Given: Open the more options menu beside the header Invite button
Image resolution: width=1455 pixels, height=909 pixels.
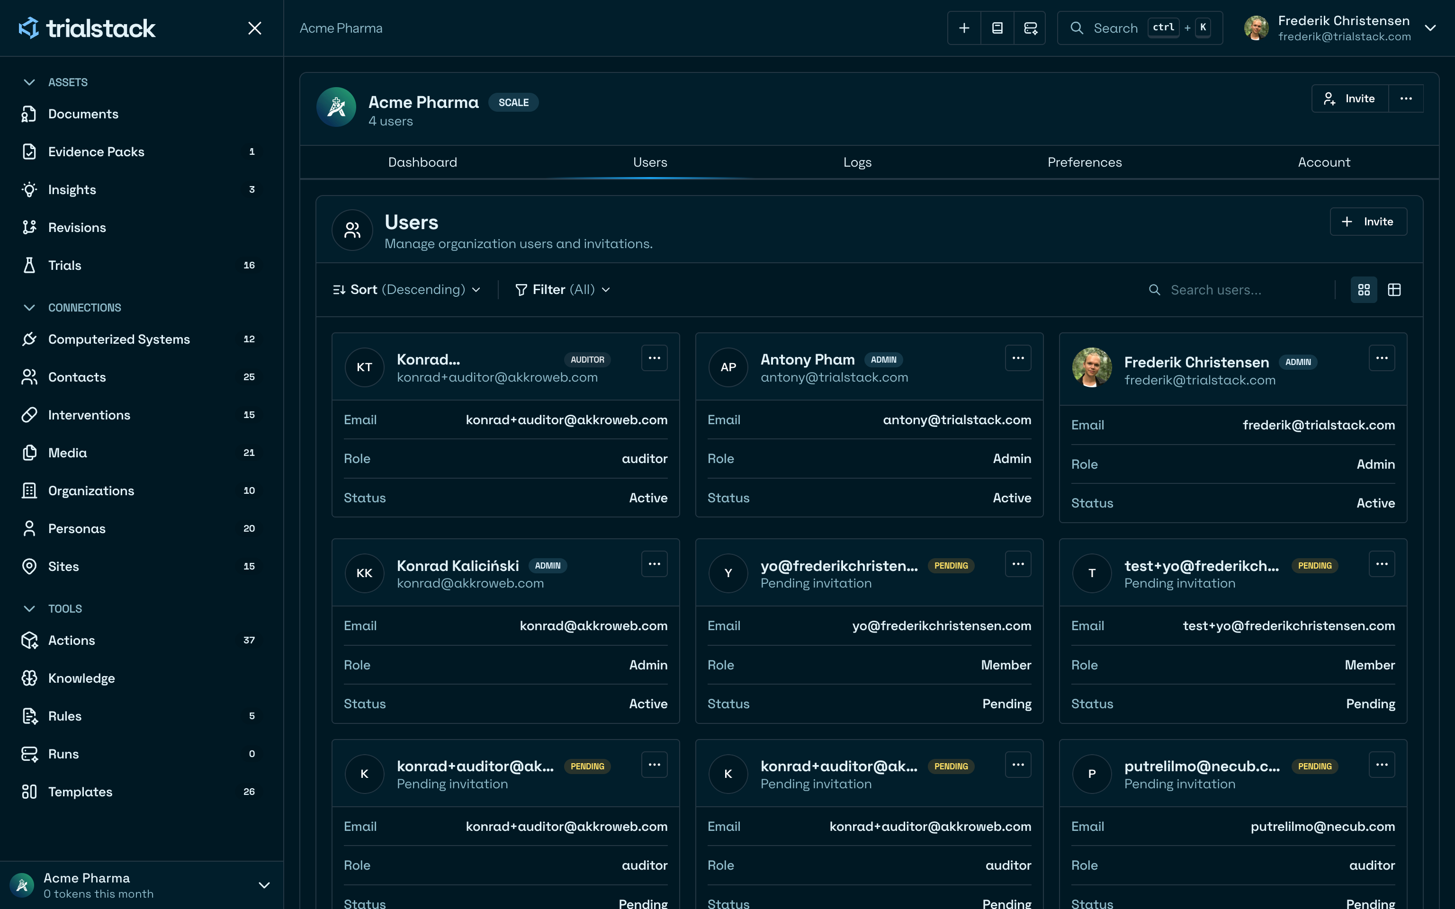Looking at the screenshot, I should (x=1406, y=98).
